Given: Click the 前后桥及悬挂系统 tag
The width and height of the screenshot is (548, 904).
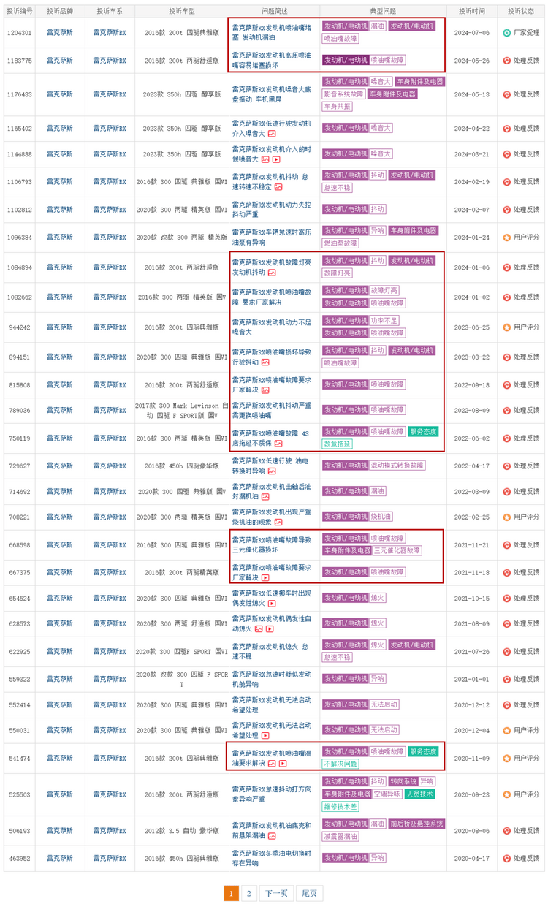Looking at the screenshot, I should [x=416, y=824].
